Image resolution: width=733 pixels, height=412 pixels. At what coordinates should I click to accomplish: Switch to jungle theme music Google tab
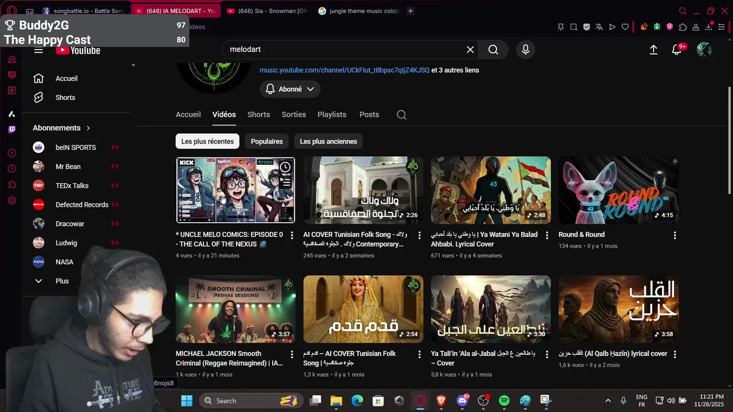point(358,11)
